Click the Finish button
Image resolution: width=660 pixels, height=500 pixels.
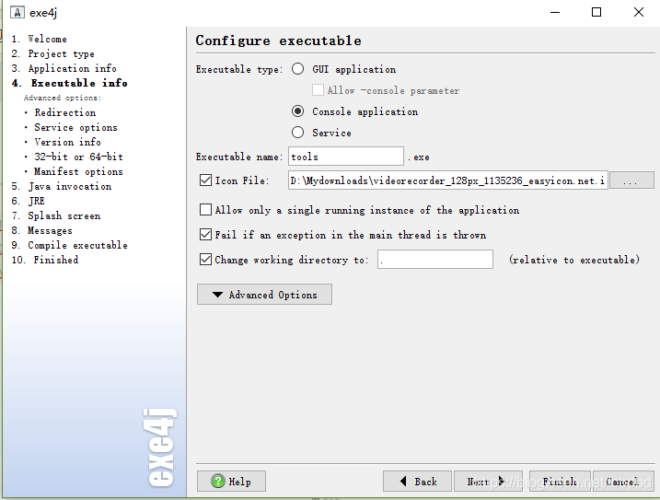[560, 481]
